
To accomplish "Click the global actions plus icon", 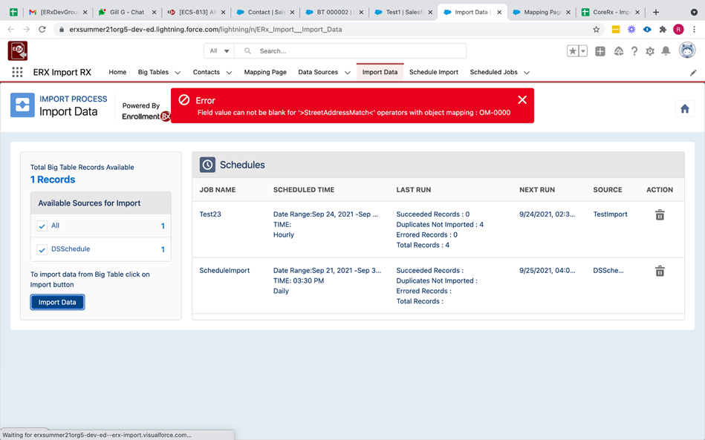I will tap(600, 51).
